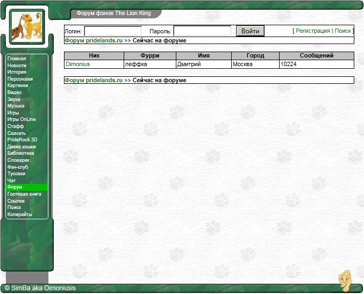
Task: Click the Копирайты sidebar item
Action: (x=19, y=214)
